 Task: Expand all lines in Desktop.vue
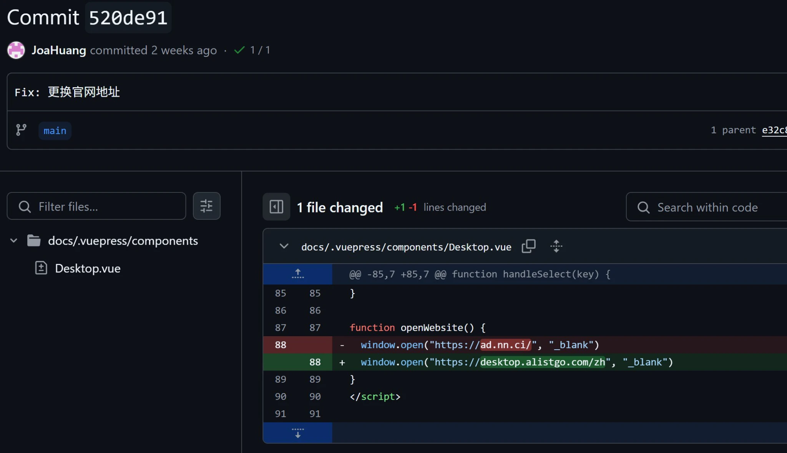click(556, 246)
